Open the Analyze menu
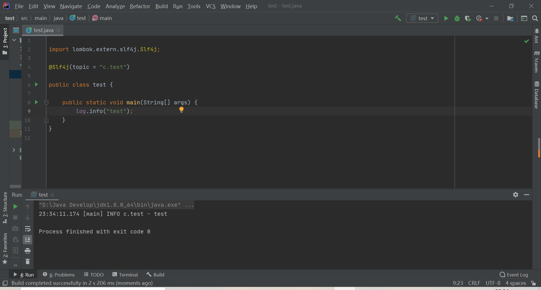 (x=115, y=6)
